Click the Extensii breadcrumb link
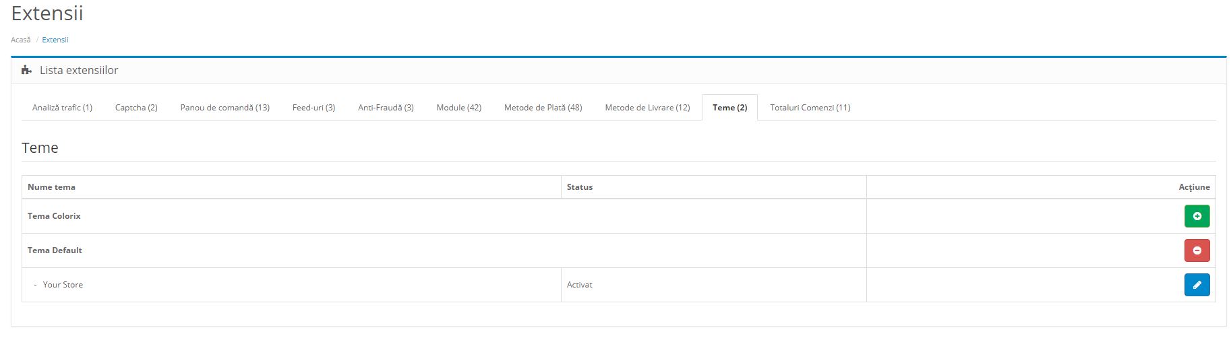Image resolution: width=1231 pixels, height=338 pixels. 55,40
